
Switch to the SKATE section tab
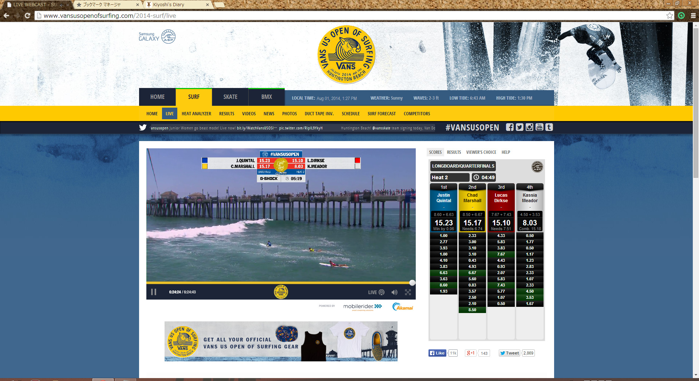[x=230, y=97]
